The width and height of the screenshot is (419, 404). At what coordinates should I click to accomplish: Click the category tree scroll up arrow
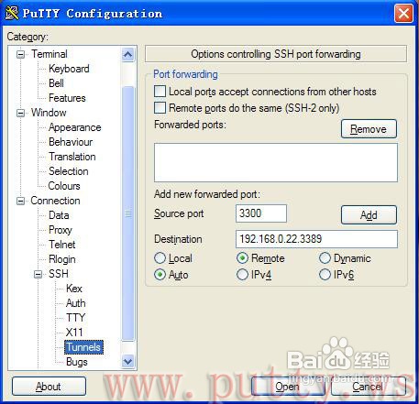(127, 55)
